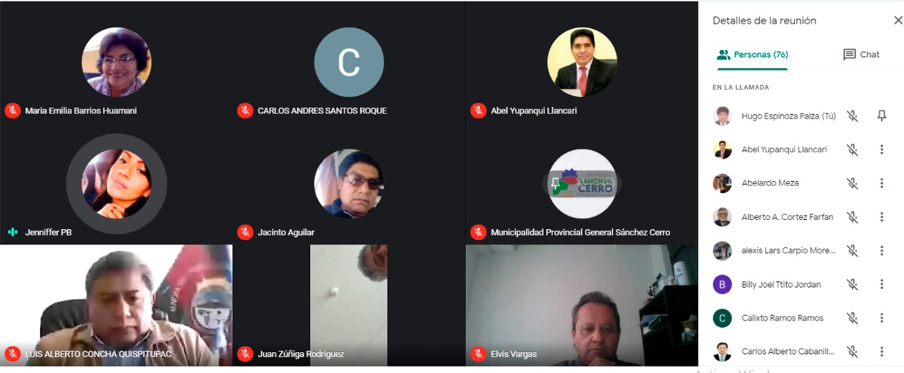
Task: Click the pin icon for Hugo Espinoza Palza
Action: (881, 116)
